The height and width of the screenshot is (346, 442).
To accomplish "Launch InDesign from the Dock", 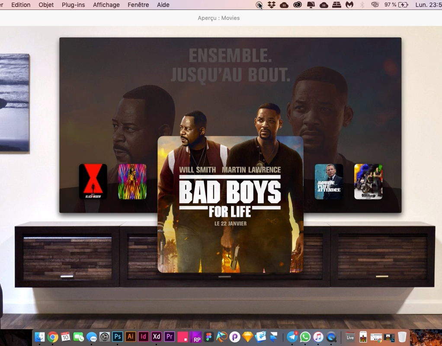I will click(144, 336).
